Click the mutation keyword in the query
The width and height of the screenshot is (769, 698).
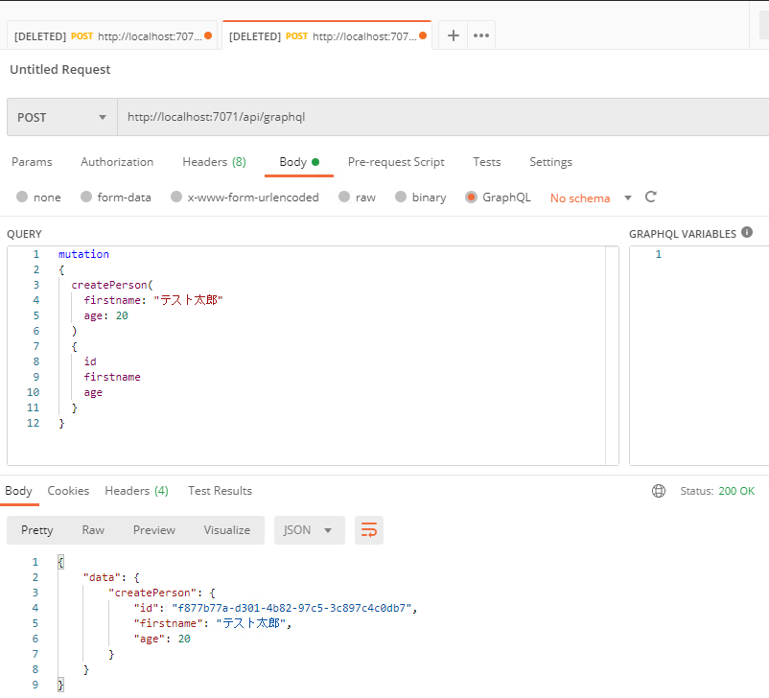[83, 254]
